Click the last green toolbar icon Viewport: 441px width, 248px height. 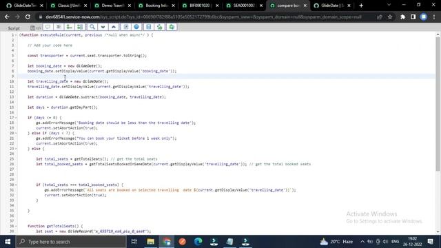(172, 27)
